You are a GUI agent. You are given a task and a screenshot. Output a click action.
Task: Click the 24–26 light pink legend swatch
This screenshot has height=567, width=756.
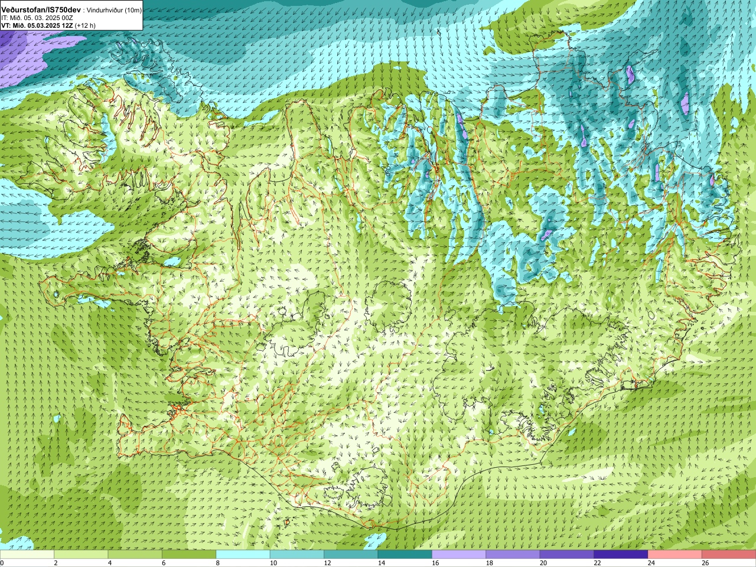click(x=675, y=555)
